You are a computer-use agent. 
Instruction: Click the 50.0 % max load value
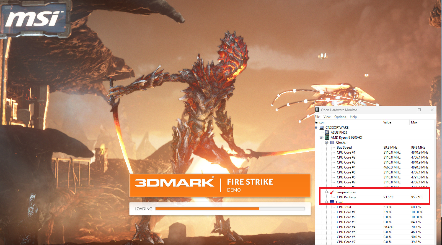416,237
